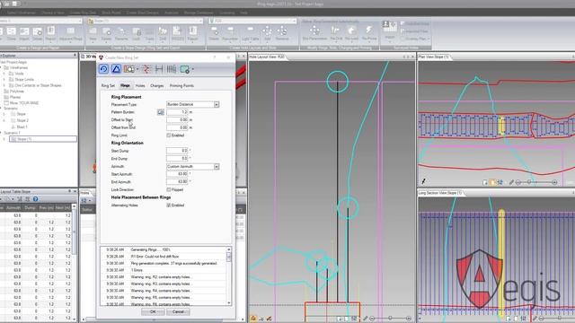575x323 pixels.
Task: Select the Rings tab in dialog
Action: click(125, 86)
